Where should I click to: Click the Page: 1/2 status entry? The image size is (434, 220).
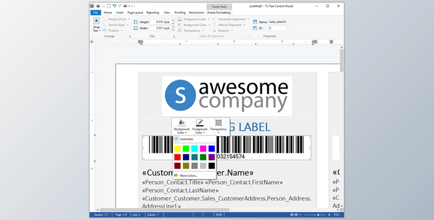click(121, 215)
